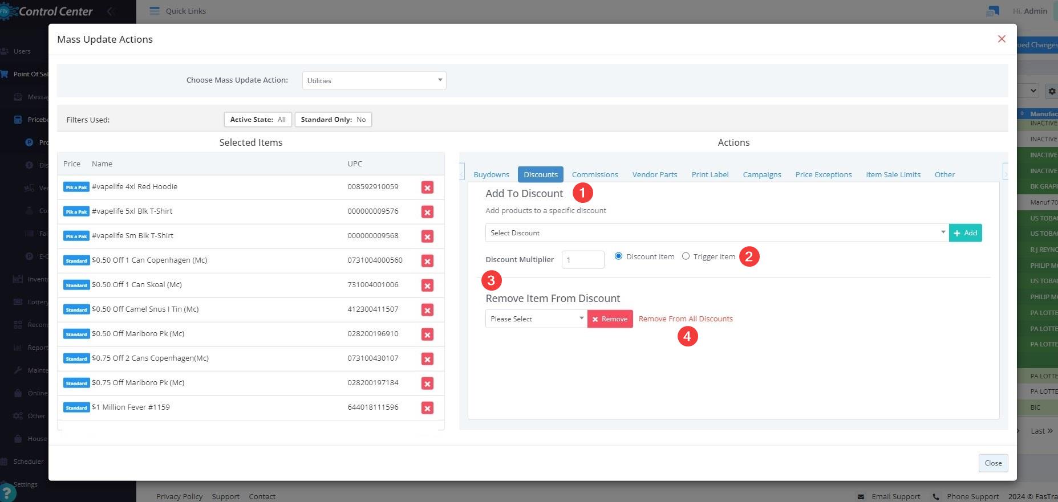Remove $0.75 Off 2 Cans Copenhagen item
The image size is (1058, 502).
tap(427, 359)
